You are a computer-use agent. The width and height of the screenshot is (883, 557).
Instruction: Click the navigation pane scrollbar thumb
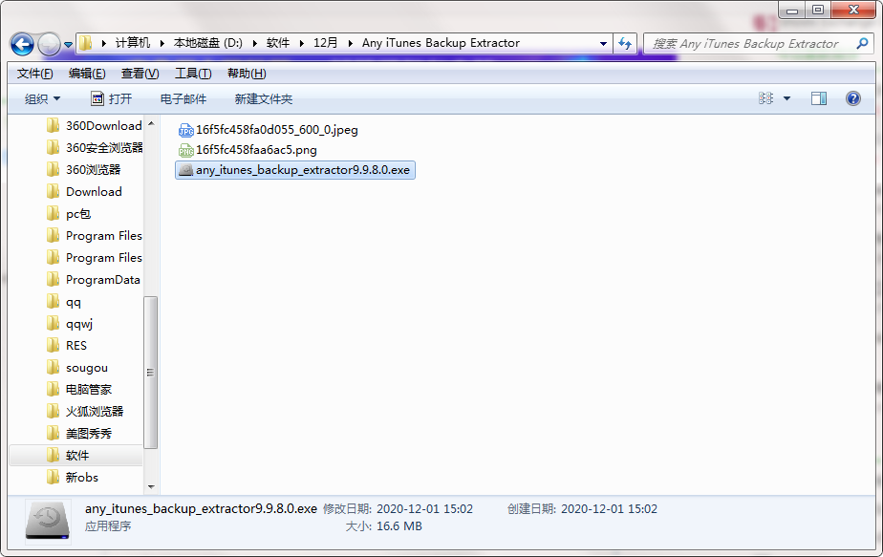[x=150, y=373]
